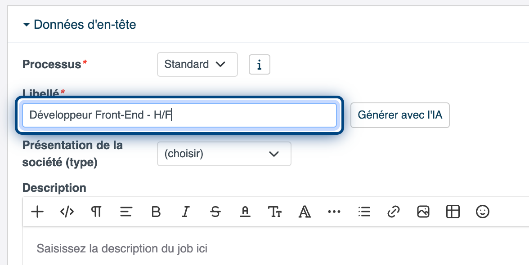Viewport: 529px width, 265px height.
Task: Open the text alignment icon
Action: click(126, 212)
